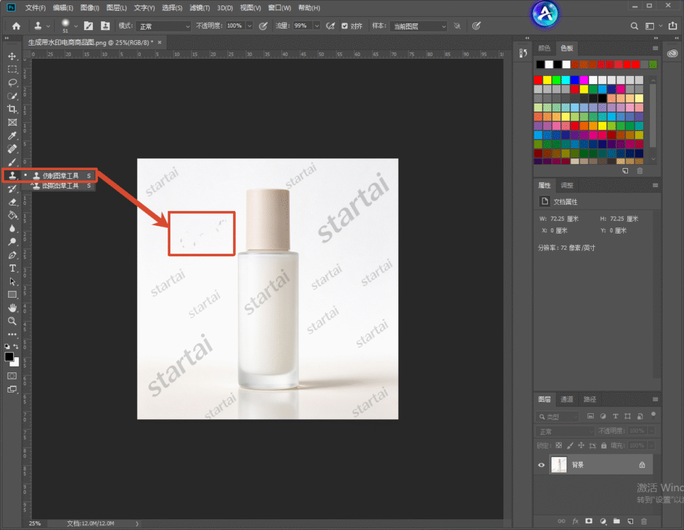Choose 图案图章工具 from the flyout
Screen dimensions: 684x530
[x=61, y=186]
